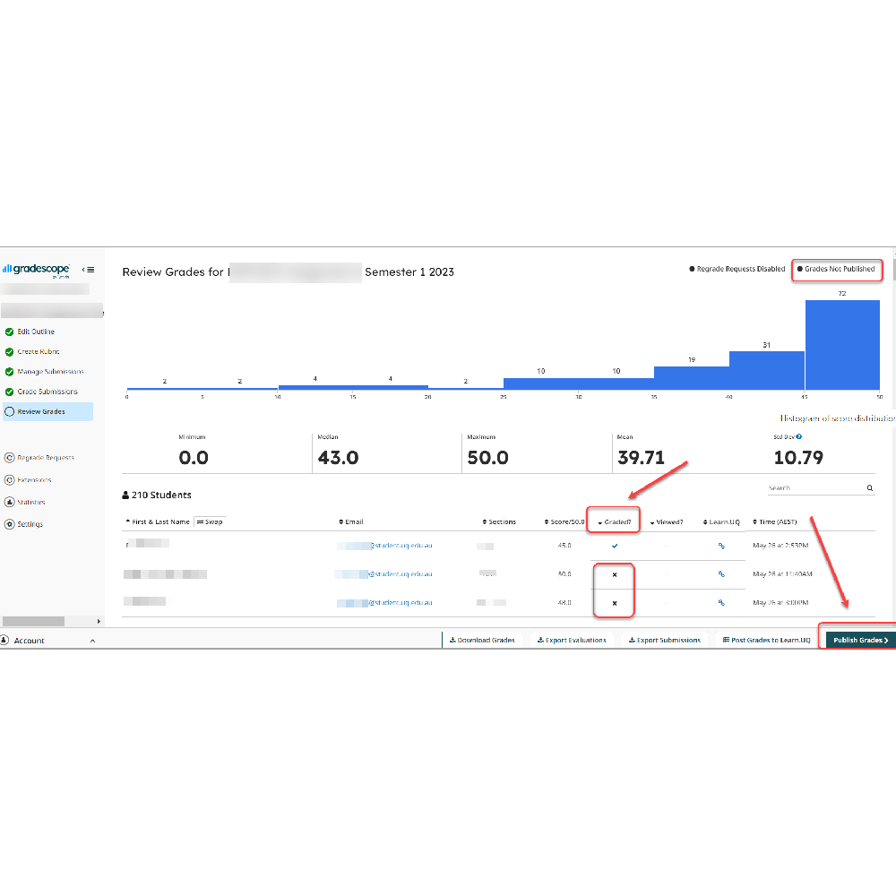This screenshot has width=896, height=896.
Task: Click the Grades Not Published status indicator
Action: tap(837, 269)
